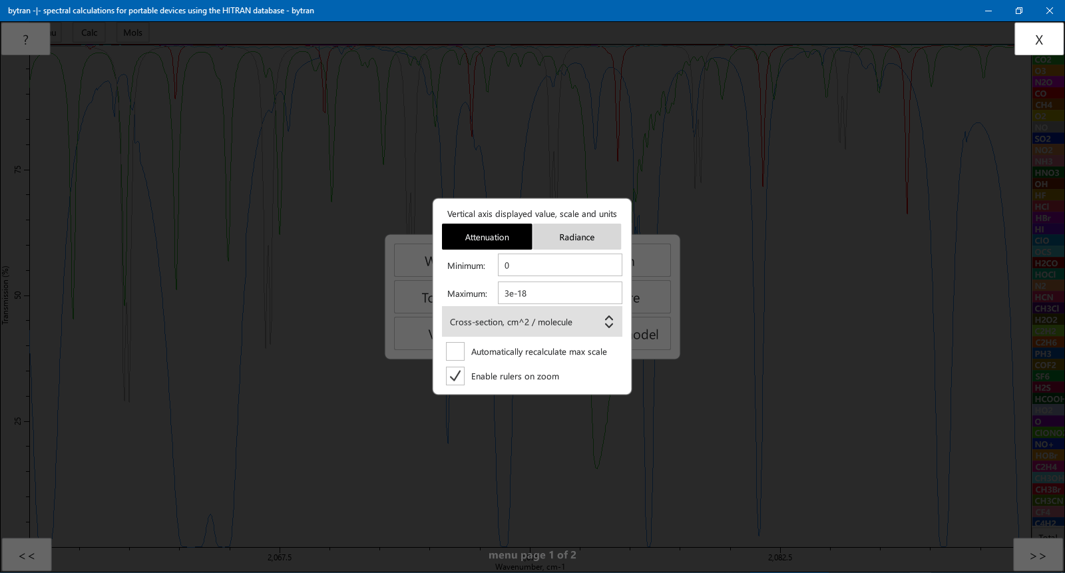
Task: Toggle the O3 molecule entry
Action: [x=1048, y=71]
